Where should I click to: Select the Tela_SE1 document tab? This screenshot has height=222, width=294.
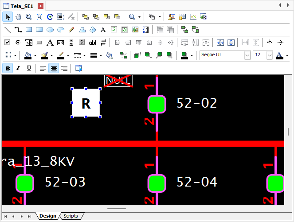click(x=22, y=6)
